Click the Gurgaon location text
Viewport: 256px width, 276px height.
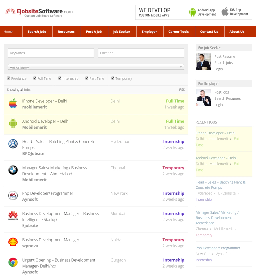point(118,260)
